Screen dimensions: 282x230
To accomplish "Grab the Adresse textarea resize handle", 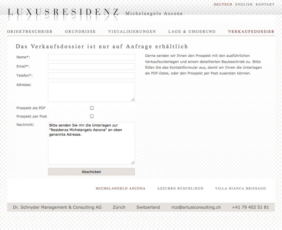I will (x=133, y=99).
